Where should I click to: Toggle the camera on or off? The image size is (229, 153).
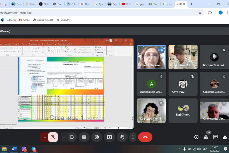[x=72, y=137]
